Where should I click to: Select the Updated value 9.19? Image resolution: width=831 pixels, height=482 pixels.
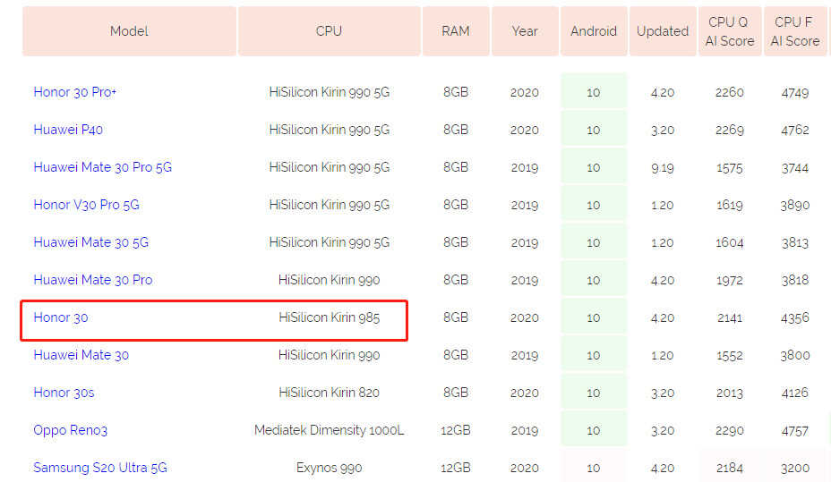[663, 168]
